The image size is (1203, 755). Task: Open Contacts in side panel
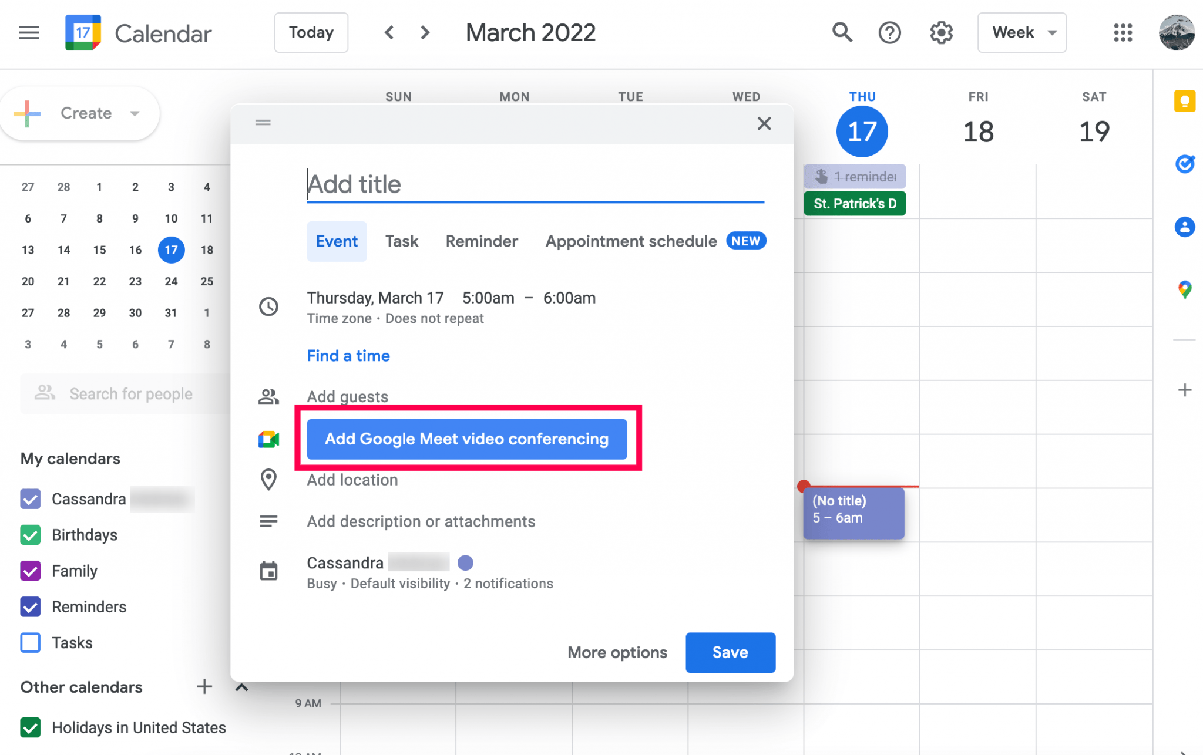point(1185,227)
